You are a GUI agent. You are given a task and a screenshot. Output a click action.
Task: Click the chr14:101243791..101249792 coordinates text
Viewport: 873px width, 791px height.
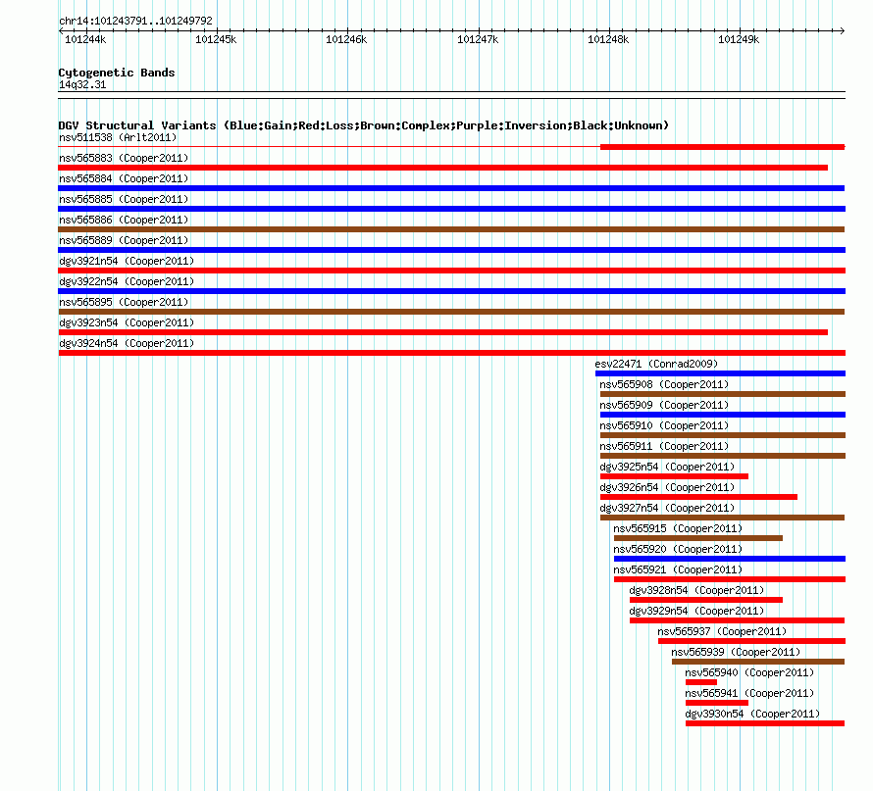(x=135, y=21)
